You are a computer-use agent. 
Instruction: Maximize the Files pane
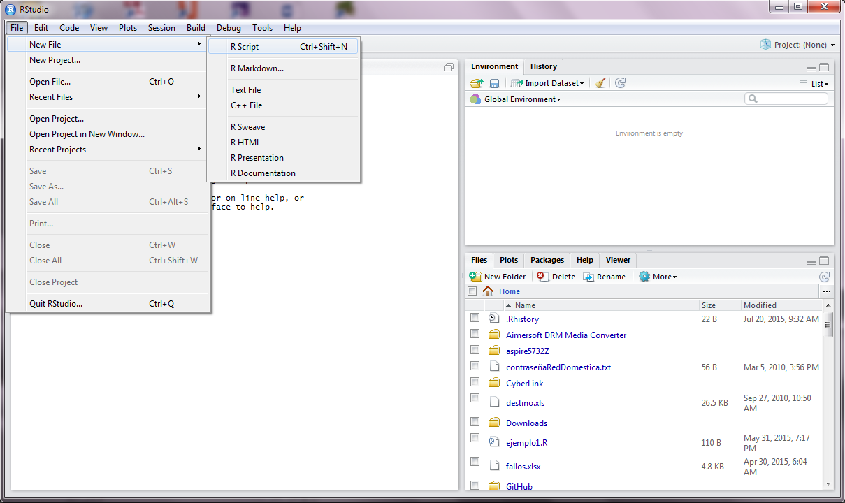click(824, 261)
